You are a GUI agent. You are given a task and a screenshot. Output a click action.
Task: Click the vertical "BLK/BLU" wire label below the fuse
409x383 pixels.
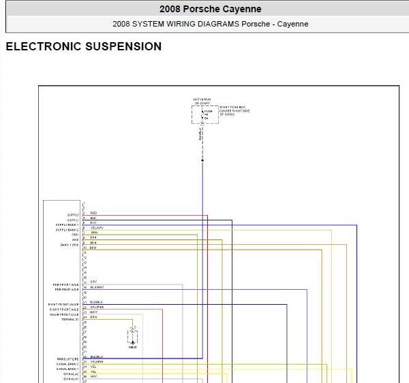click(200, 134)
